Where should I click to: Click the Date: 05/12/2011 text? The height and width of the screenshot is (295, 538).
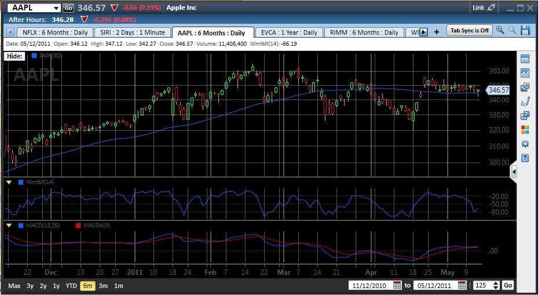28,44
